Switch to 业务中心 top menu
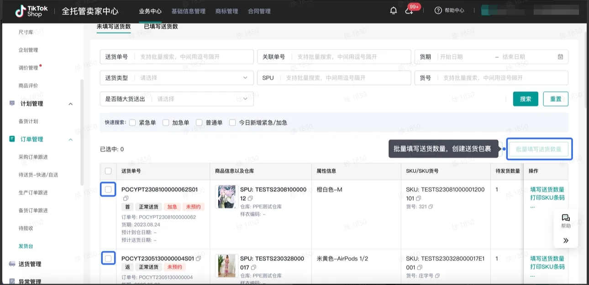The width and height of the screenshot is (589, 285). (150, 11)
